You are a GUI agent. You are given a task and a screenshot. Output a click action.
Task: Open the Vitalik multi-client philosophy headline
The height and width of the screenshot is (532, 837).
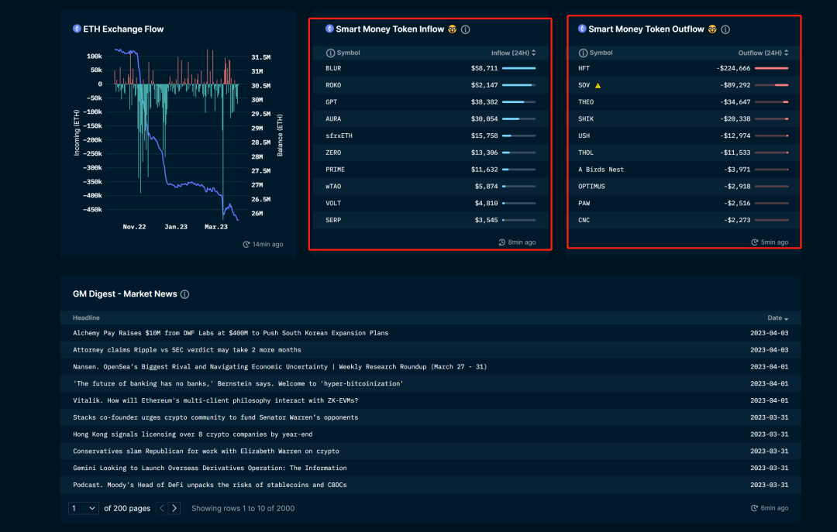click(215, 400)
